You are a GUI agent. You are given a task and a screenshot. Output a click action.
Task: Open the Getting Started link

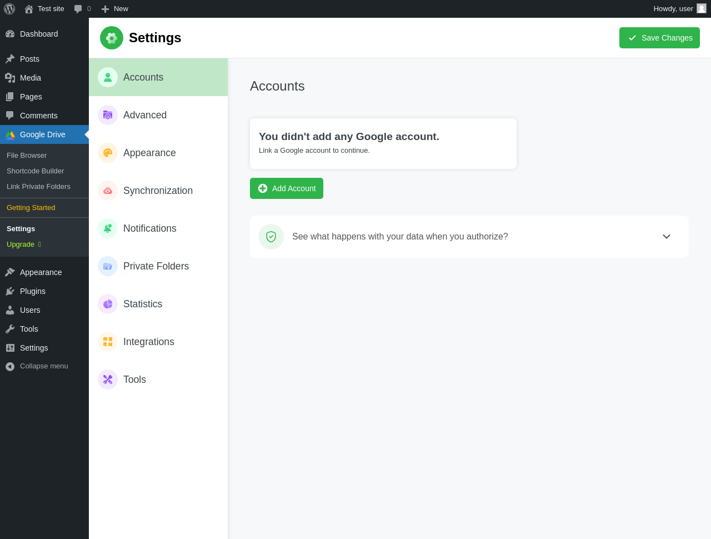pos(31,208)
